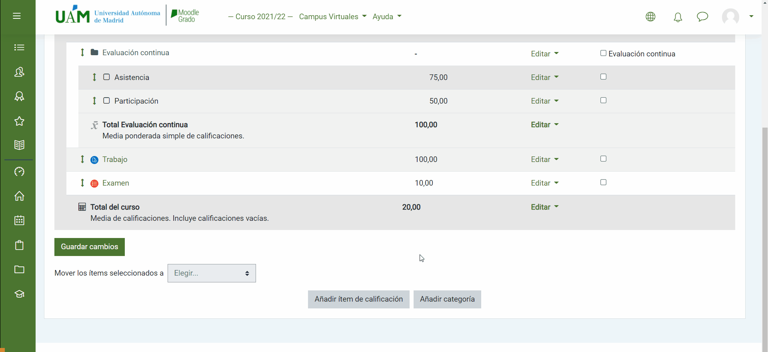Click the move arrow icon beside Asistencia
768x352 pixels.
click(x=94, y=77)
